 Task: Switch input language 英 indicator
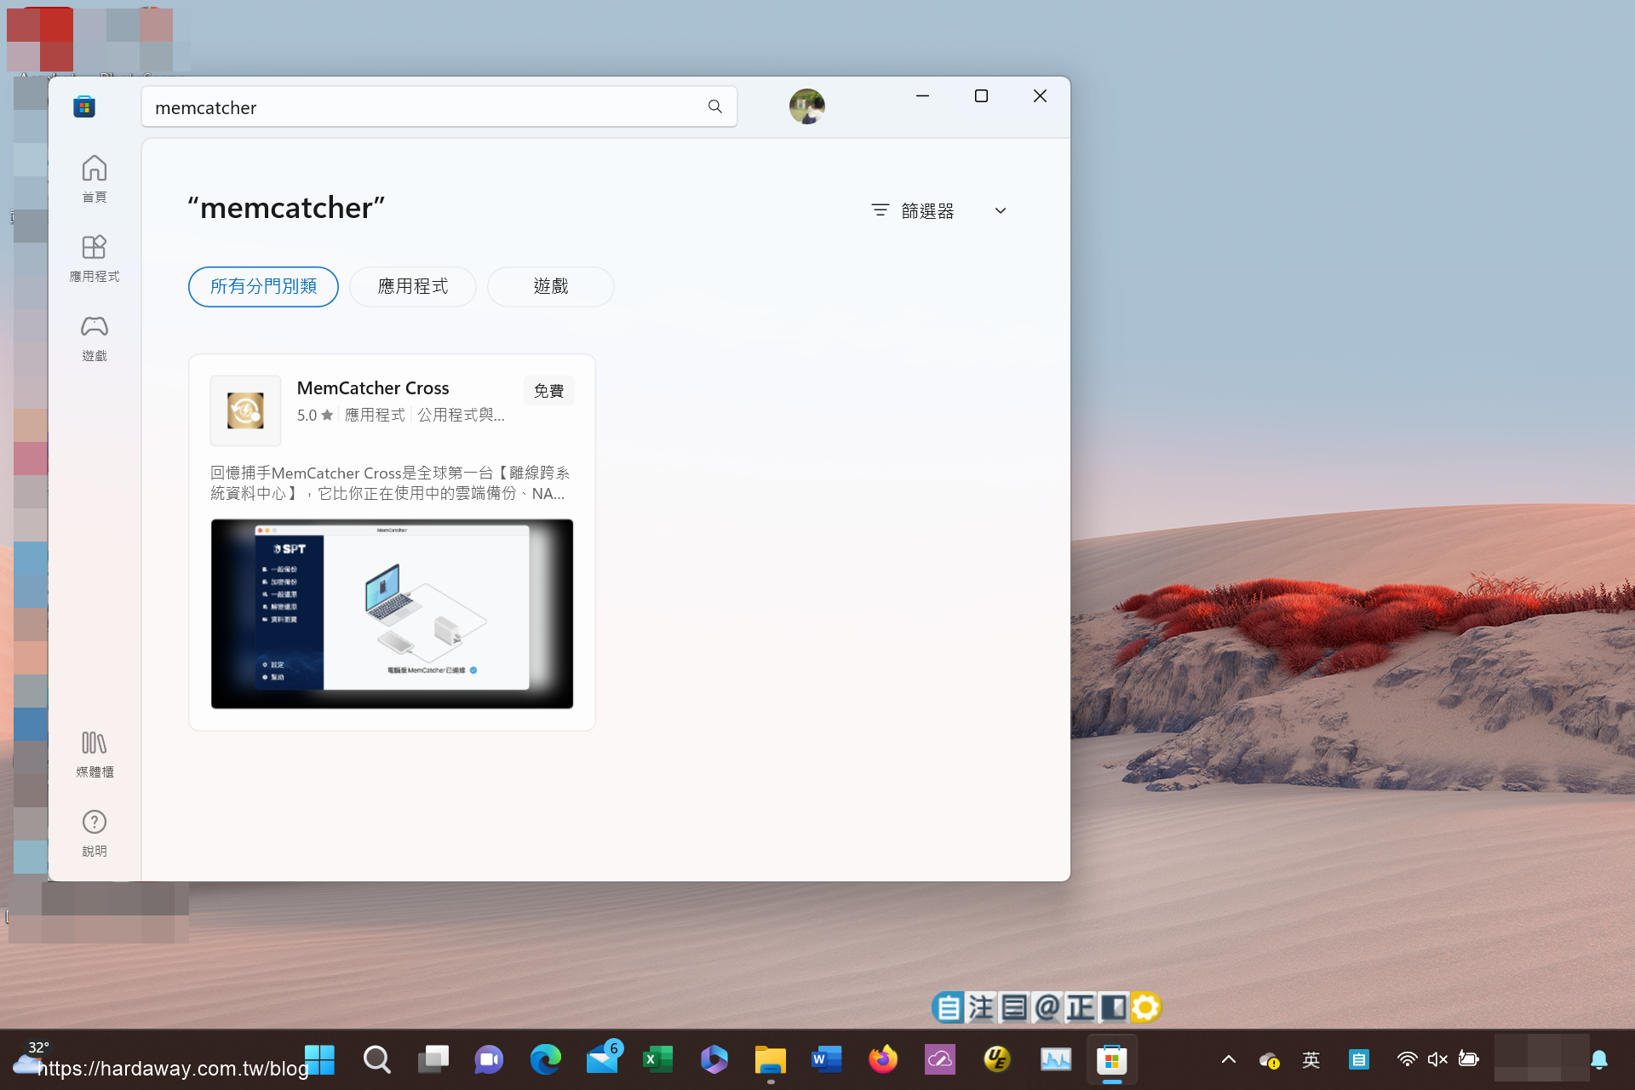[1311, 1059]
